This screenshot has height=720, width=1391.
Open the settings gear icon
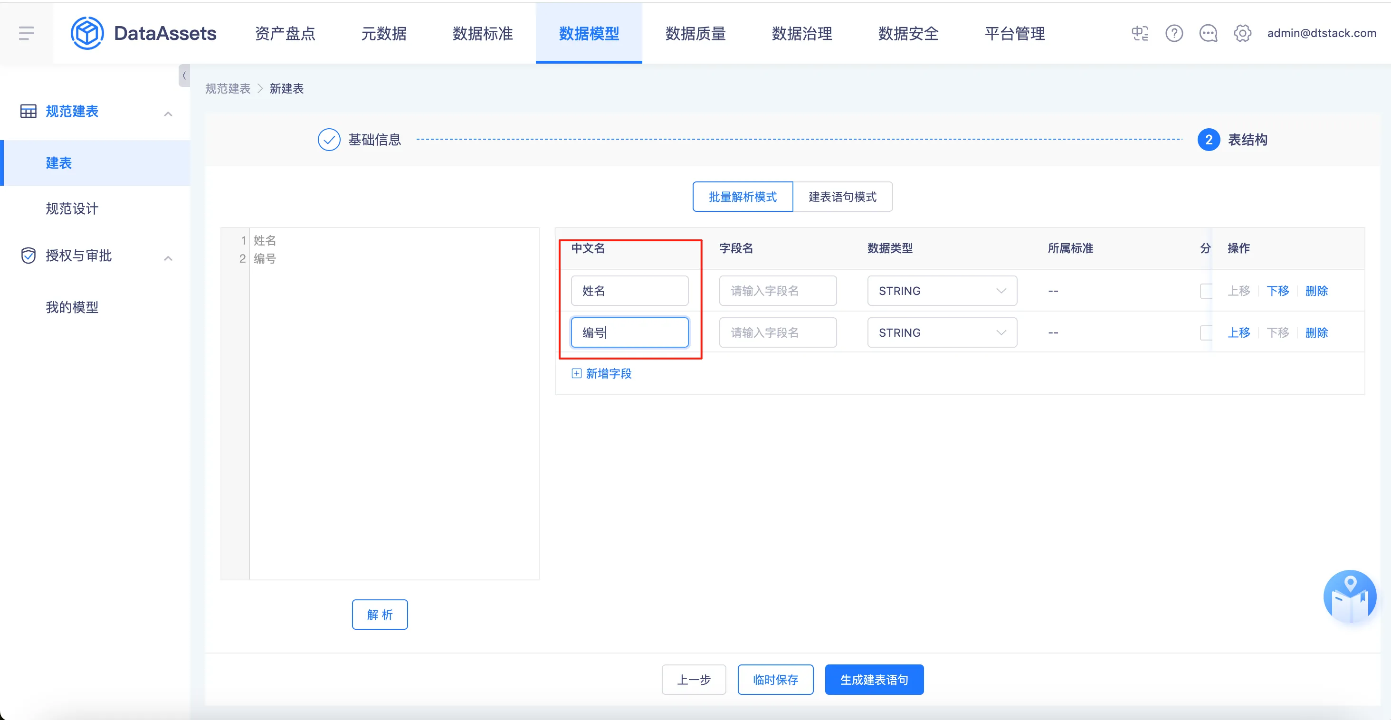1242,33
